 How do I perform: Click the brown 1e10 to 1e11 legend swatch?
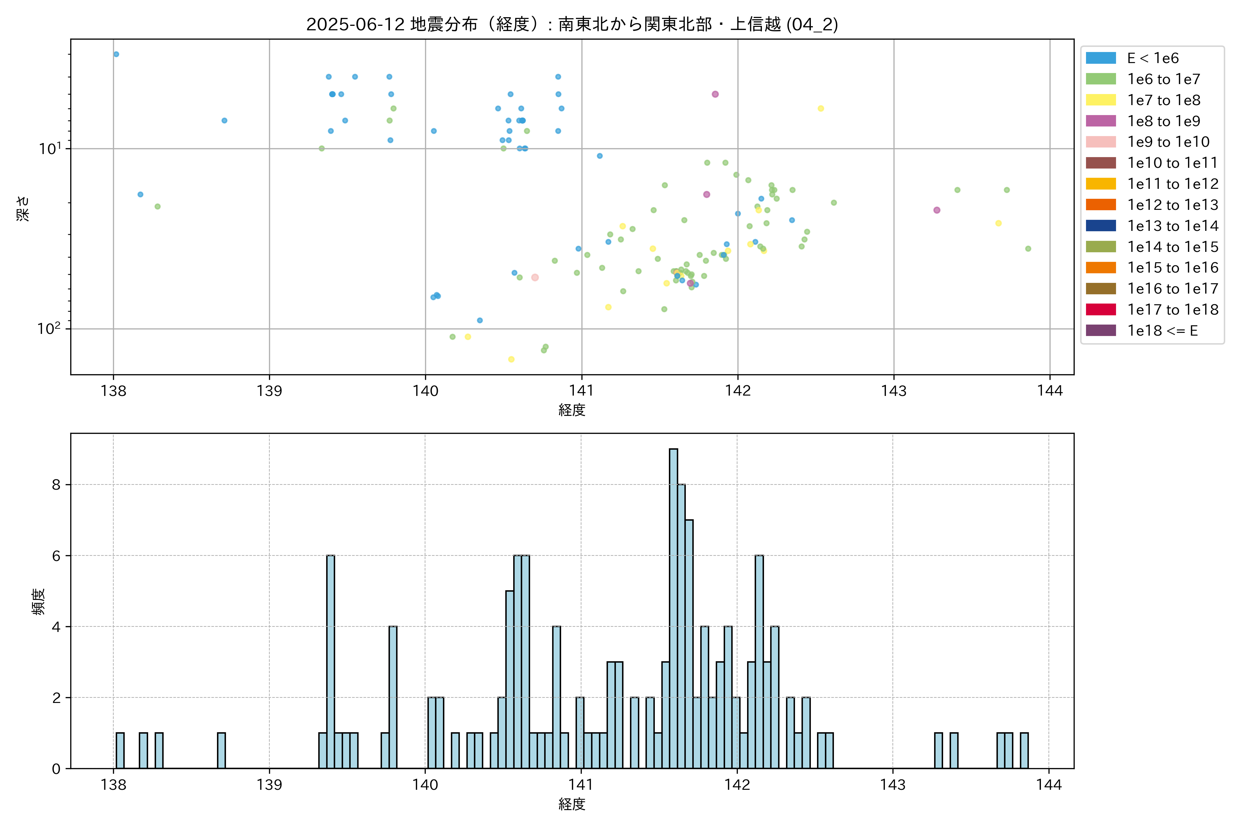[1101, 163]
